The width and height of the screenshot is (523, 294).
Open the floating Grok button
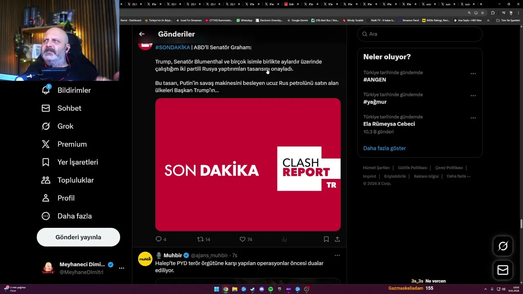503,246
